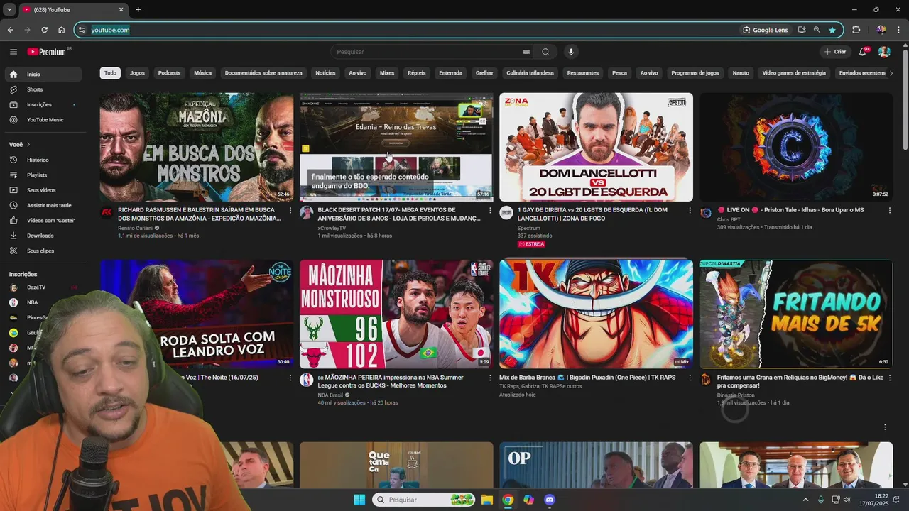Viewport: 909px width, 511px height.
Task: Open Google Lens from address bar
Action: 766,30
